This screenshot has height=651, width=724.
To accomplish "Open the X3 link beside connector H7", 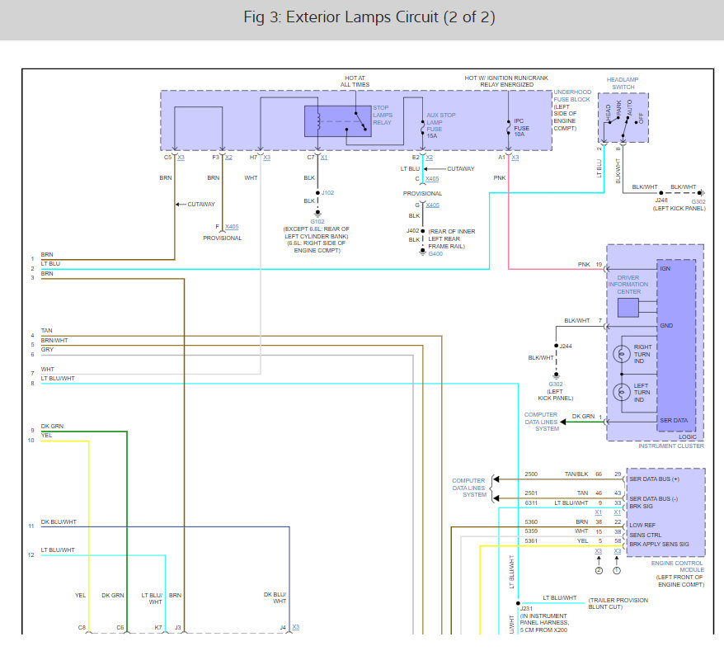I will (267, 158).
